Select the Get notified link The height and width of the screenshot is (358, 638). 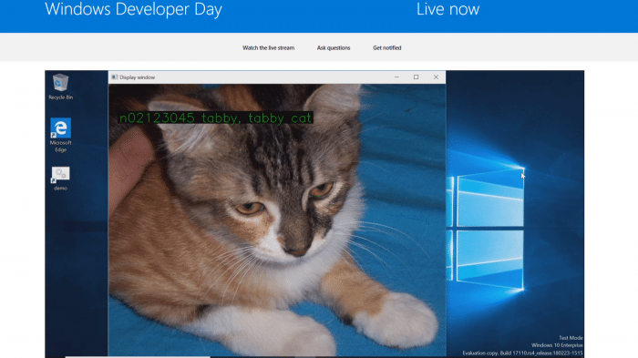tap(387, 48)
